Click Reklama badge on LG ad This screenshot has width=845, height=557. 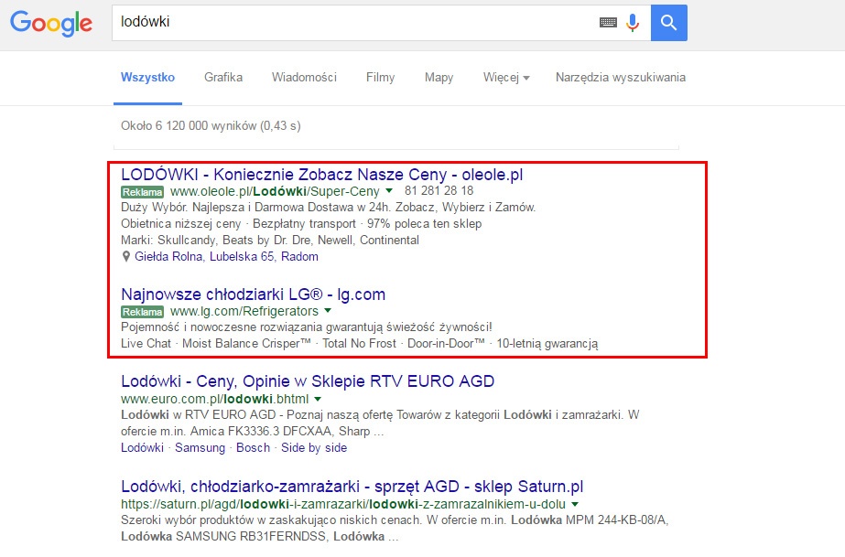[x=142, y=312]
